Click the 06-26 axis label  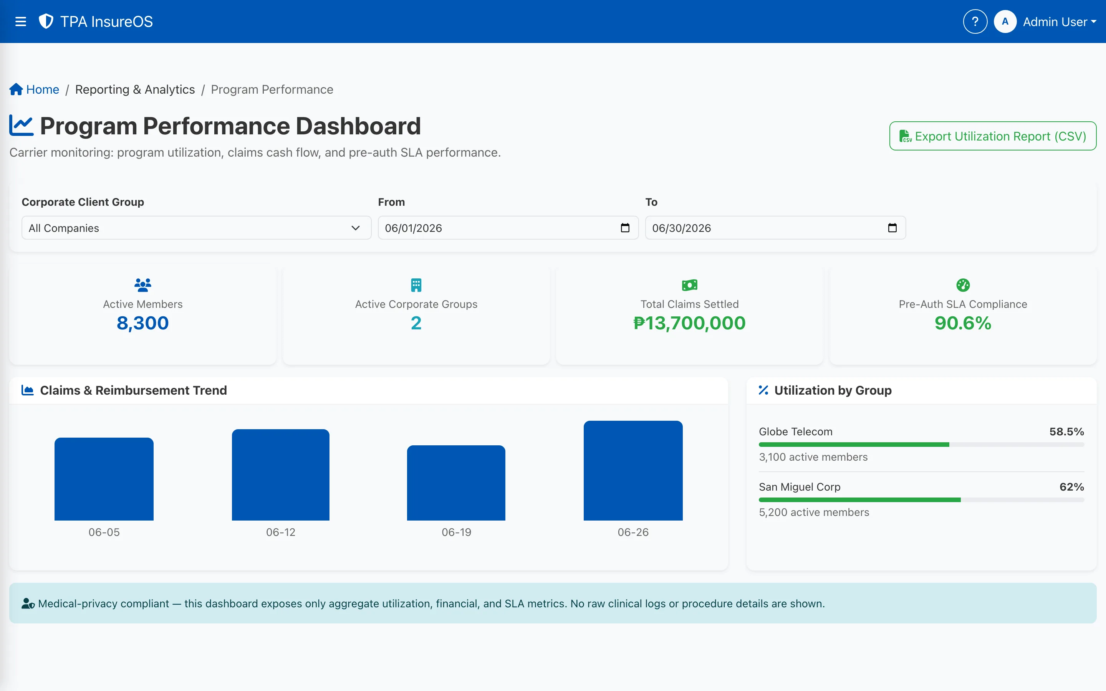(633, 532)
